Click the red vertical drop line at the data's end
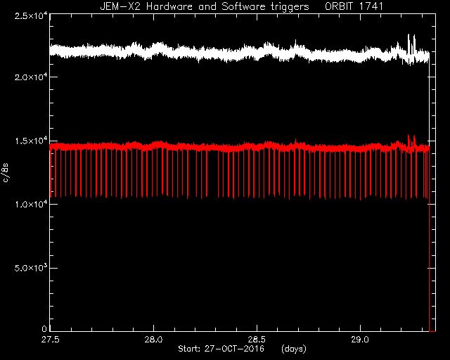The width and height of the screenshot is (450, 360). 429,241
